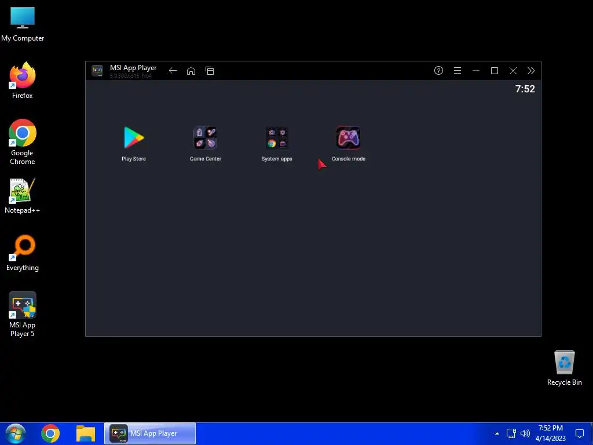Select Firefox desktop shortcut
The width and height of the screenshot is (593, 445).
(23, 81)
